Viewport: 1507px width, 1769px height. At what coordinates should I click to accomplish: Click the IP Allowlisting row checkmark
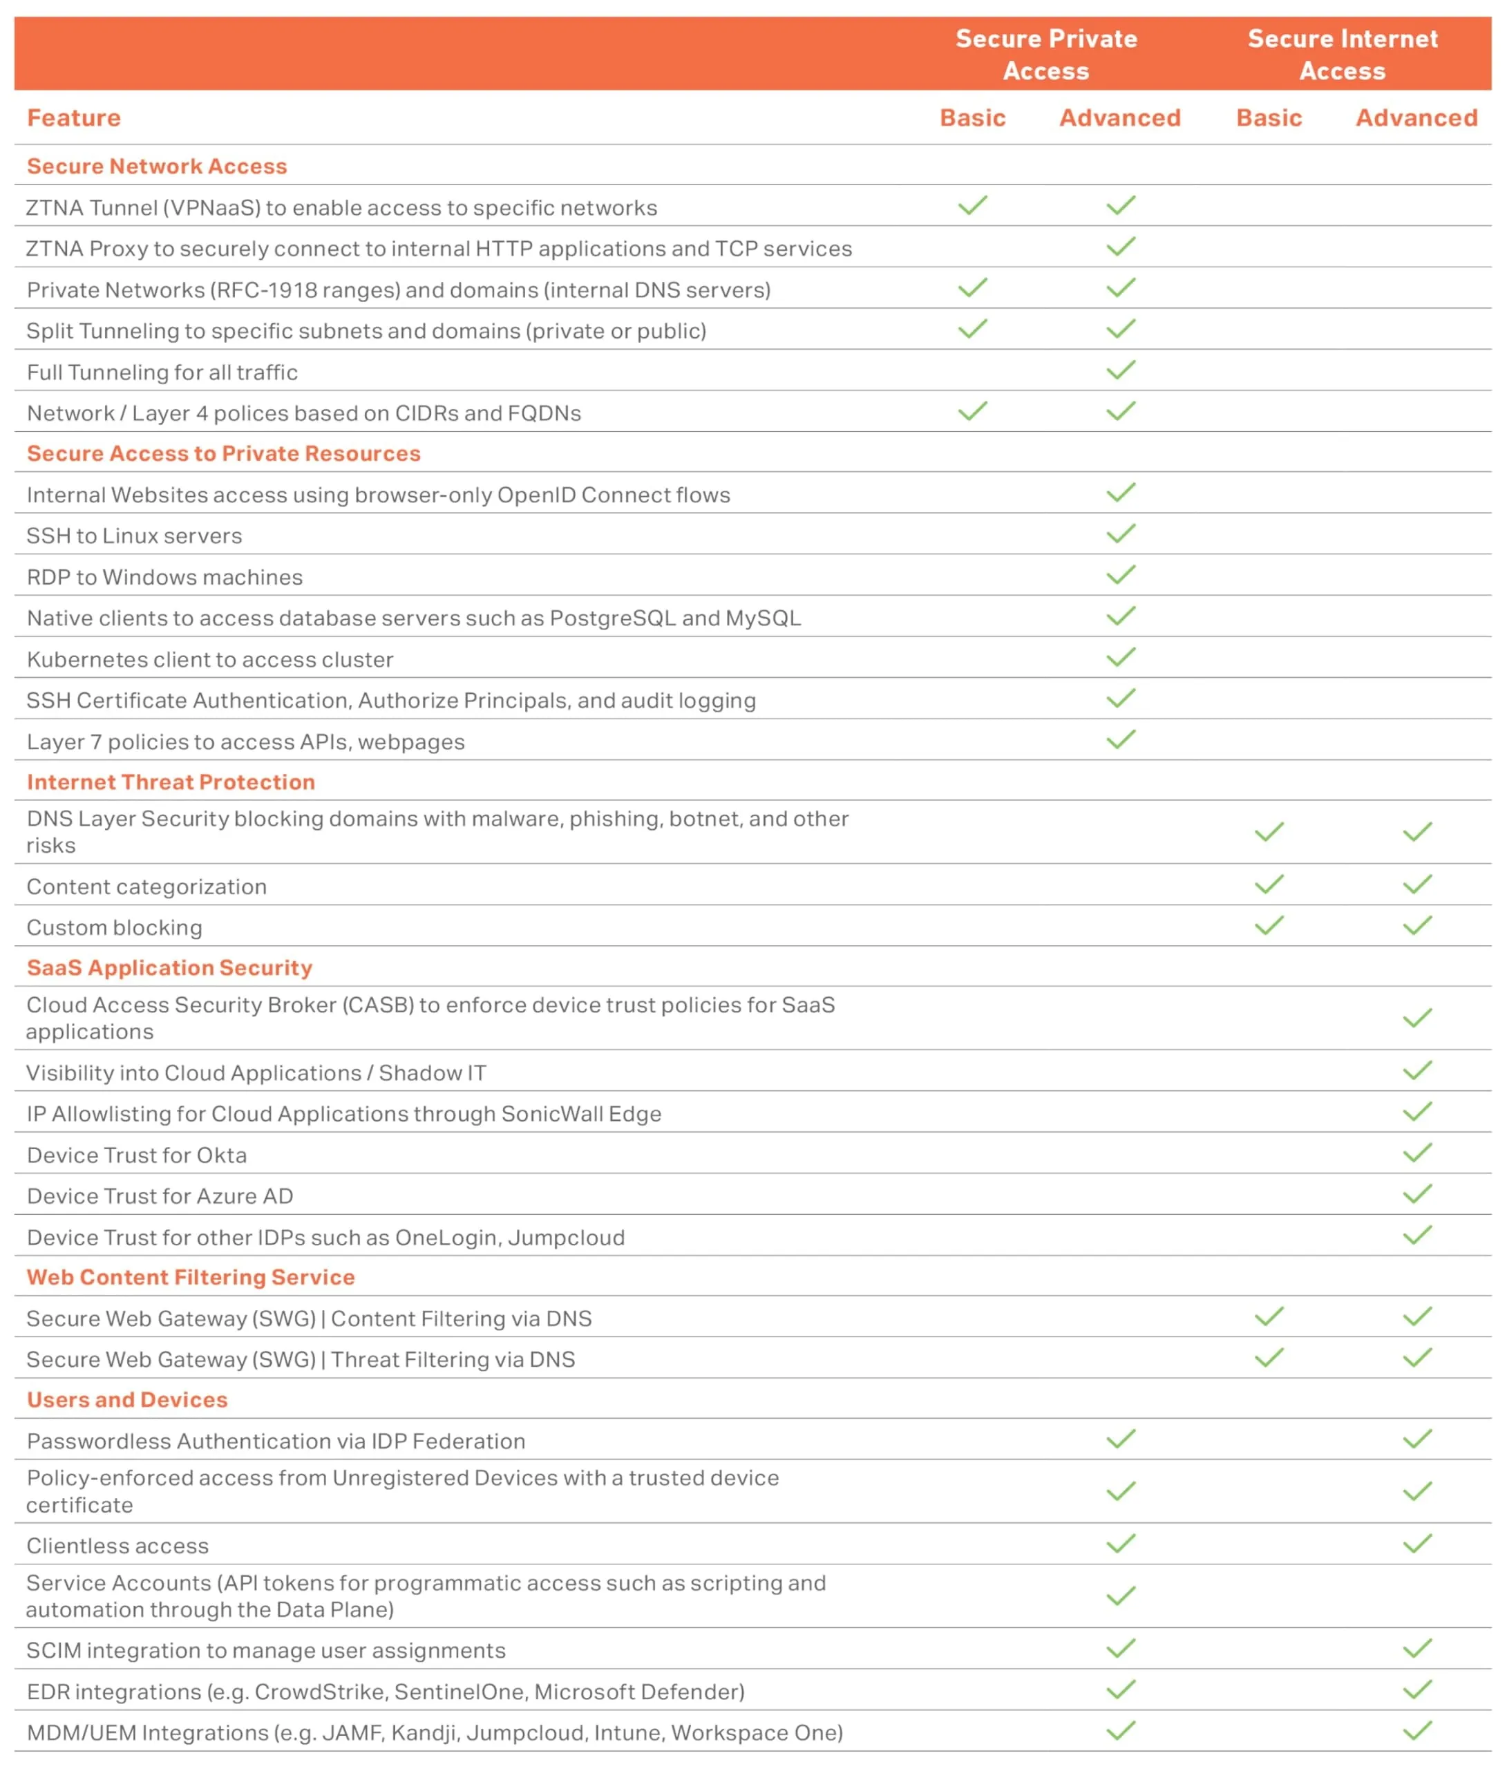coord(1416,1112)
